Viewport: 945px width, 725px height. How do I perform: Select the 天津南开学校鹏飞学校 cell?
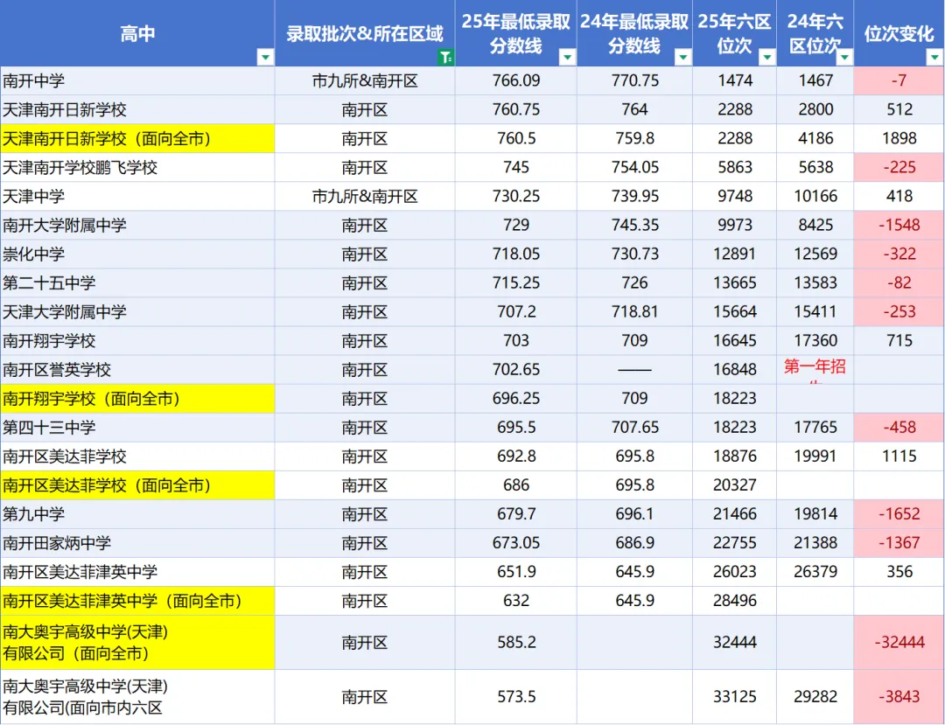[137, 167]
